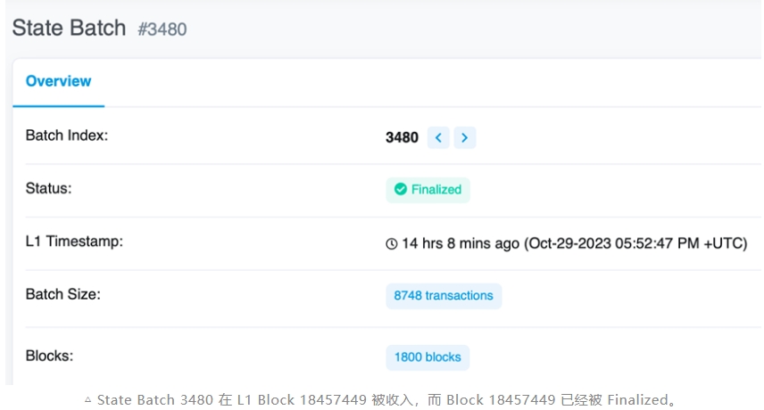This screenshot has height=410, width=764.
Task: Open the 1800 blocks link
Action: 428,357
